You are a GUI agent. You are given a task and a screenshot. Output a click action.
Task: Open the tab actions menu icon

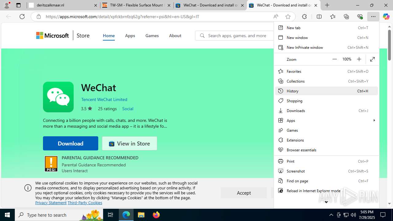pyautogui.click(x=18, y=5)
